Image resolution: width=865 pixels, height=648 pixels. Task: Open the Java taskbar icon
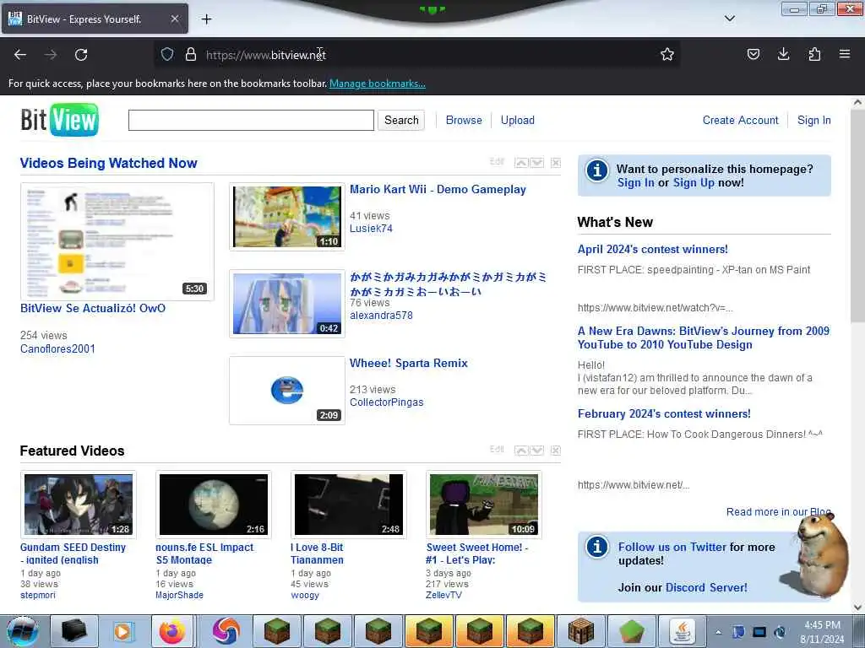(x=683, y=631)
